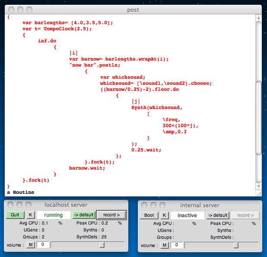
Task: Boot the internal server
Action: tap(149, 215)
